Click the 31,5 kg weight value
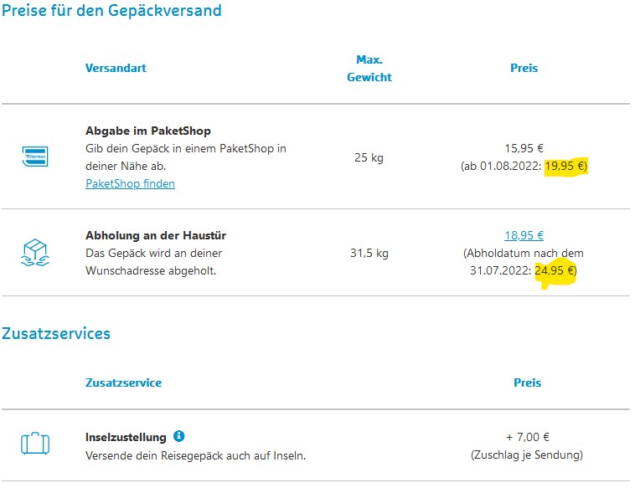 (369, 253)
